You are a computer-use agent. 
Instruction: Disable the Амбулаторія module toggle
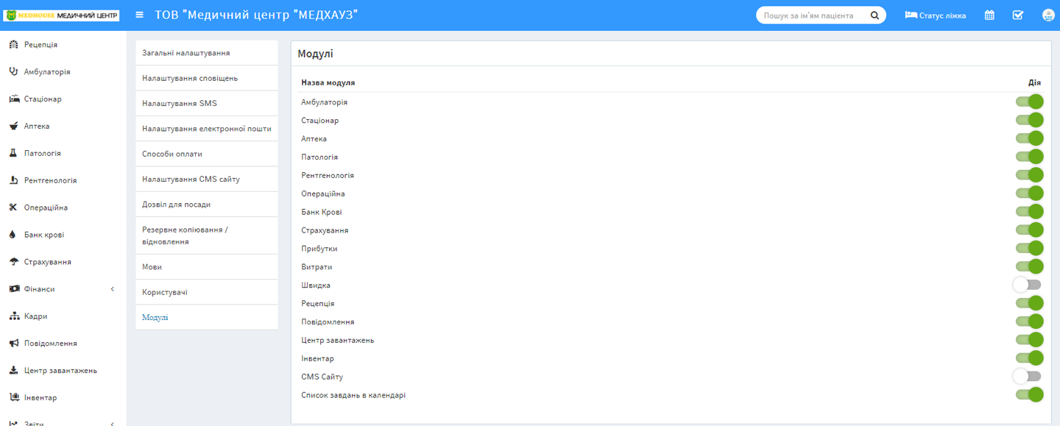point(1029,102)
